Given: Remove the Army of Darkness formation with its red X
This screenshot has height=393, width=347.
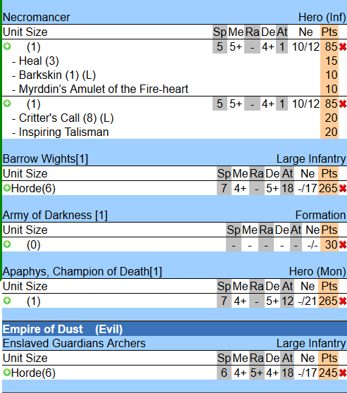Looking at the screenshot, I should pos(343,244).
